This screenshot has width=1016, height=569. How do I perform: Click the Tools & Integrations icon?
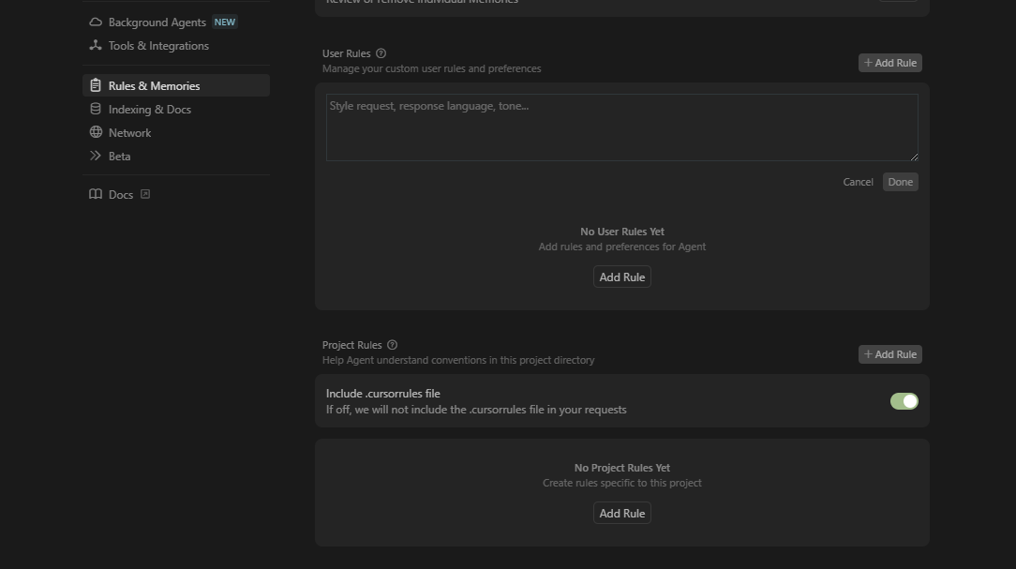click(96, 46)
